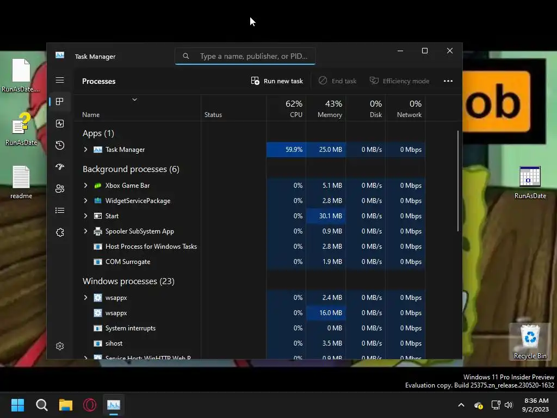Click the COM Surrogate process icon
This screenshot has height=418, width=557.
98,262
